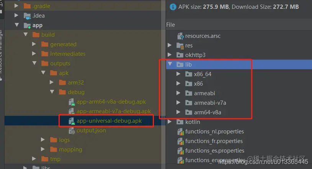The height and width of the screenshot is (169, 312).
Task: Expand the tmp folder arrow
Action: coord(34,159)
